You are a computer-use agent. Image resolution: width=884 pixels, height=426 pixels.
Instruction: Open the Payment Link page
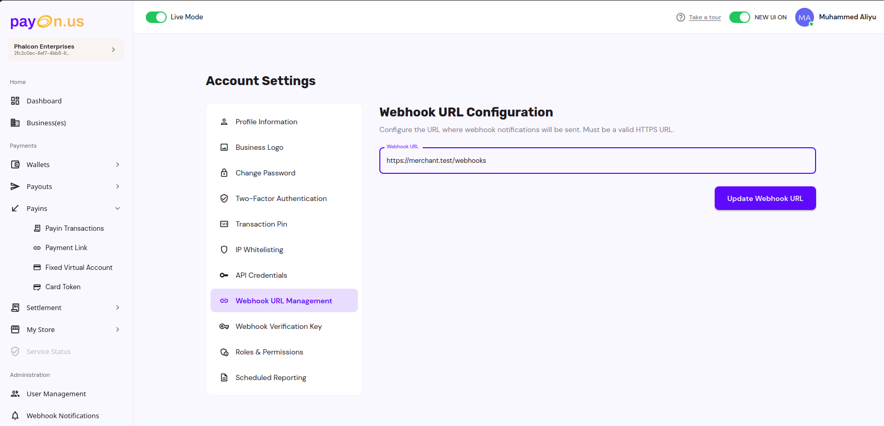66,248
